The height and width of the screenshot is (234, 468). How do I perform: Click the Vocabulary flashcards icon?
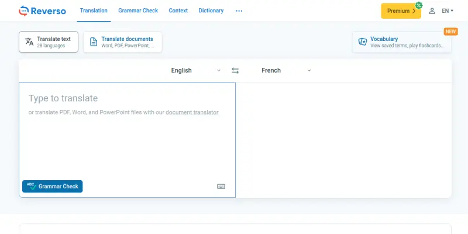[x=362, y=42]
